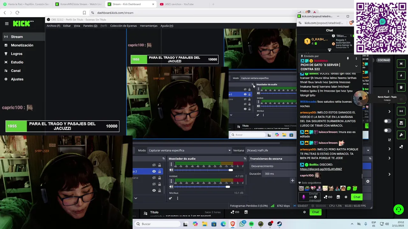
Task: Open the green support headset button
Action: pos(398,210)
